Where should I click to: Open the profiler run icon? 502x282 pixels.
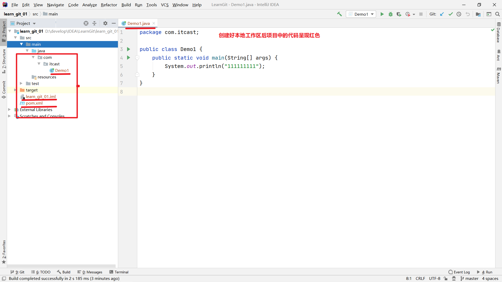(408, 14)
